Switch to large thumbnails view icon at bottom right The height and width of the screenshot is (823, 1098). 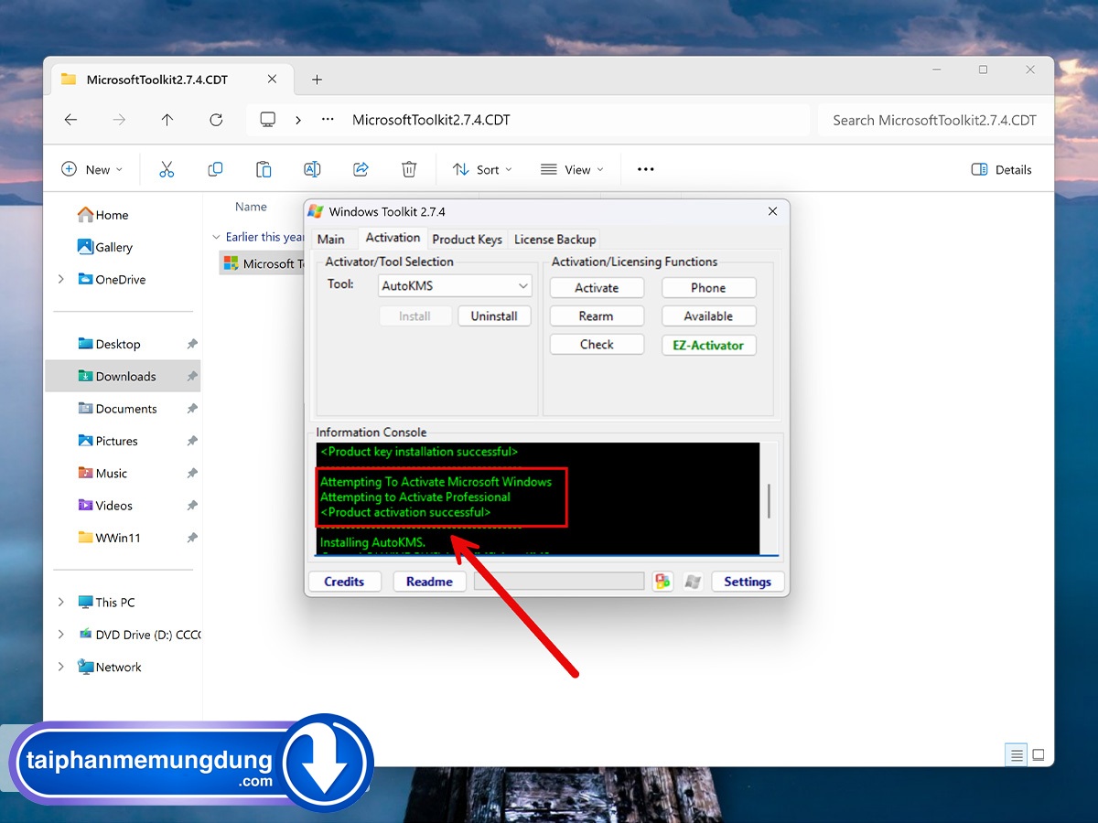click(1039, 755)
